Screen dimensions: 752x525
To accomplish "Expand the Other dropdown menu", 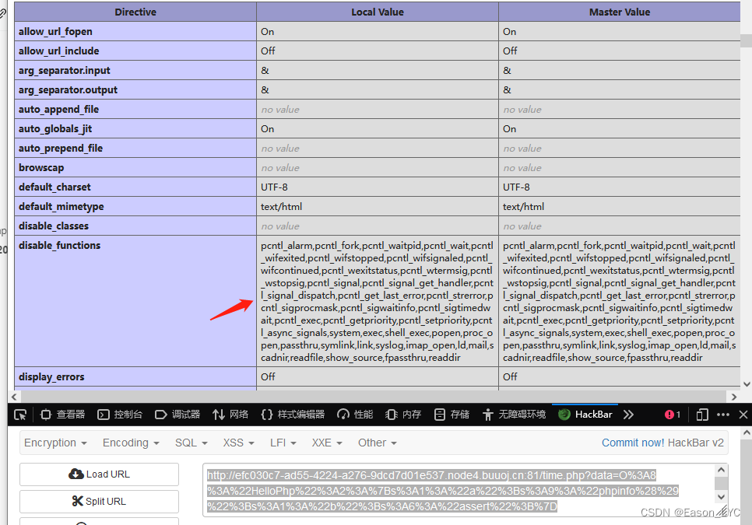I will point(378,443).
